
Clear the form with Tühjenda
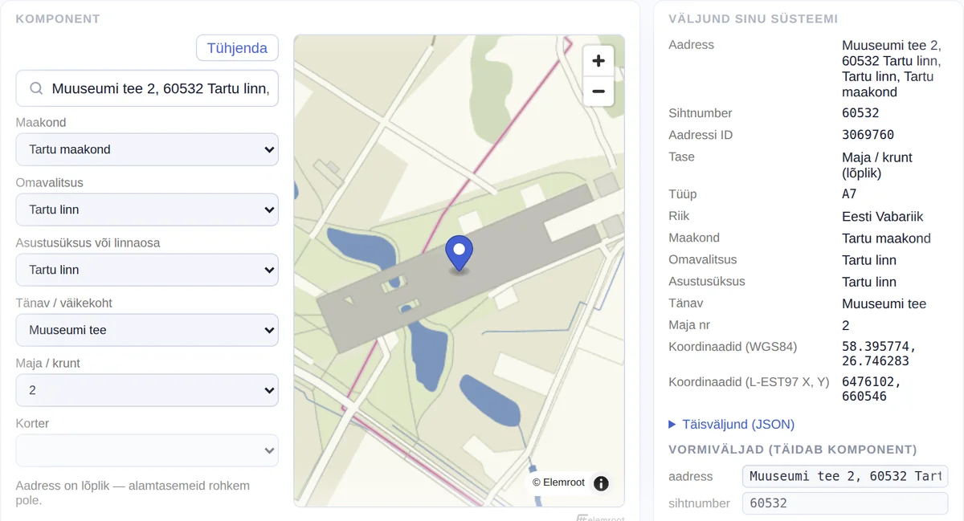[237, 48]
